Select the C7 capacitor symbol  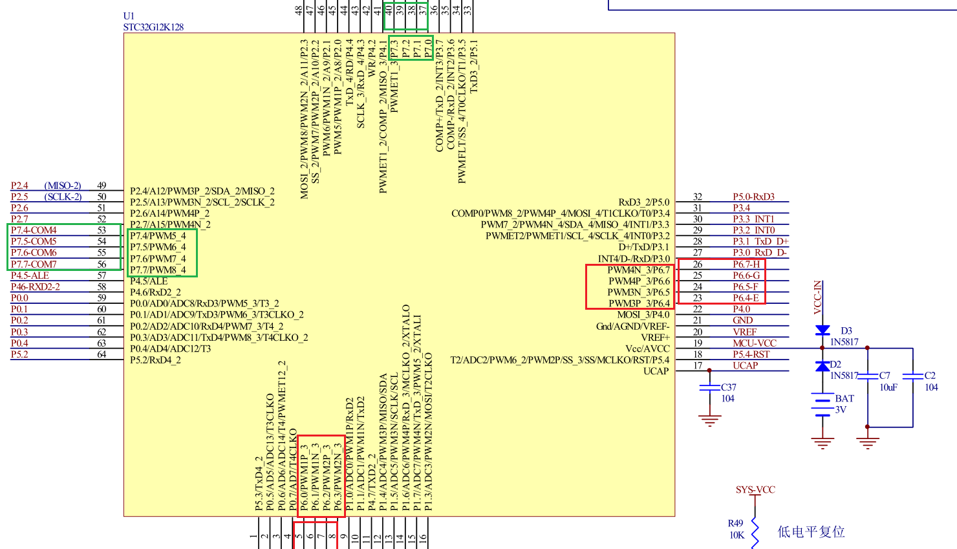pyautogui.click(x=868, y=376)
